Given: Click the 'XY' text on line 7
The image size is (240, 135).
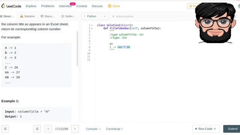Looking at the screenshot, I should pyautogui.click(x=111, y=44).
